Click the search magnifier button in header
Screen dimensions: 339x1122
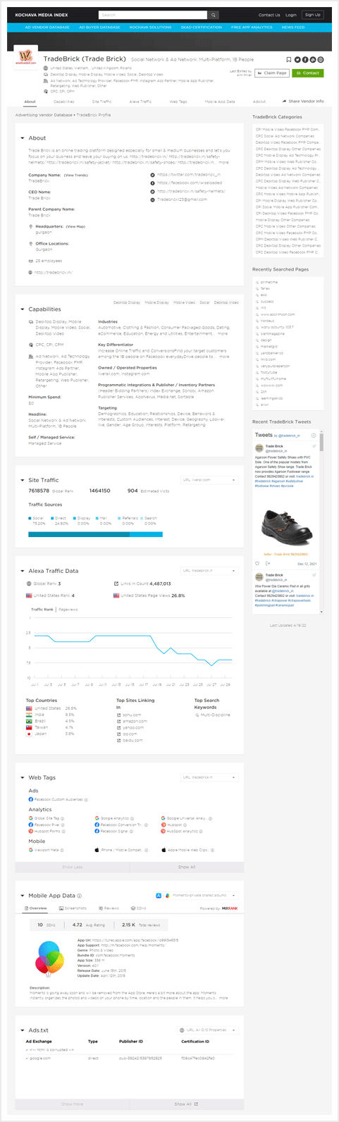[214, 15]
